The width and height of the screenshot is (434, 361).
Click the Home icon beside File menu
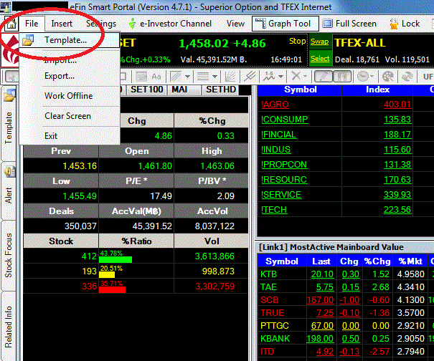tap(11, 24)
